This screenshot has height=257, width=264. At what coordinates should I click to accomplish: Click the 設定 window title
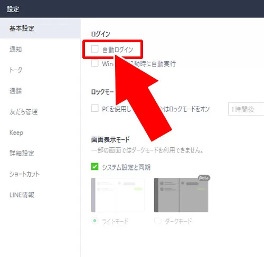click(13, 9)
